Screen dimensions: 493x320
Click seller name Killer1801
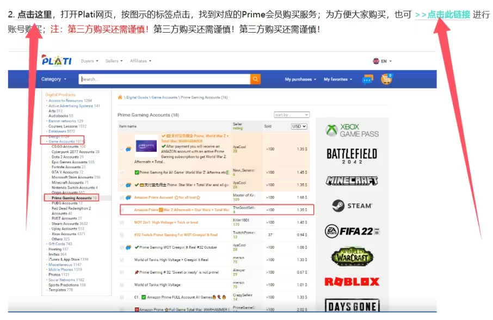tap(241, 220)
